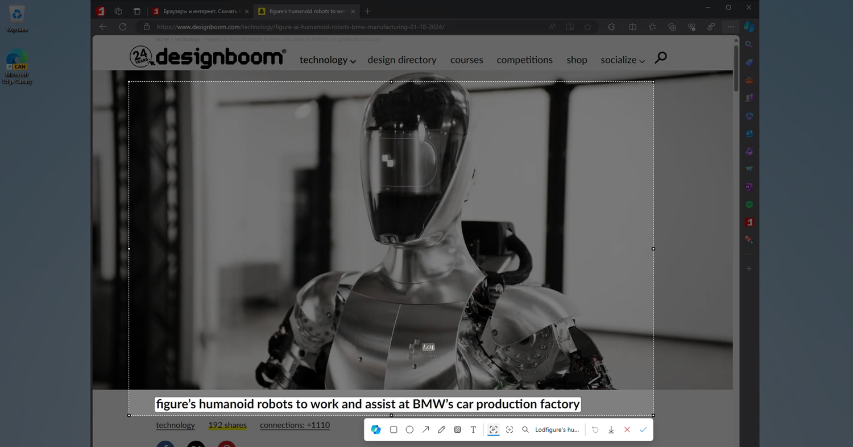Open the design directory menu item
This screenshot has height=447, width=853.
tap(402, 60)
